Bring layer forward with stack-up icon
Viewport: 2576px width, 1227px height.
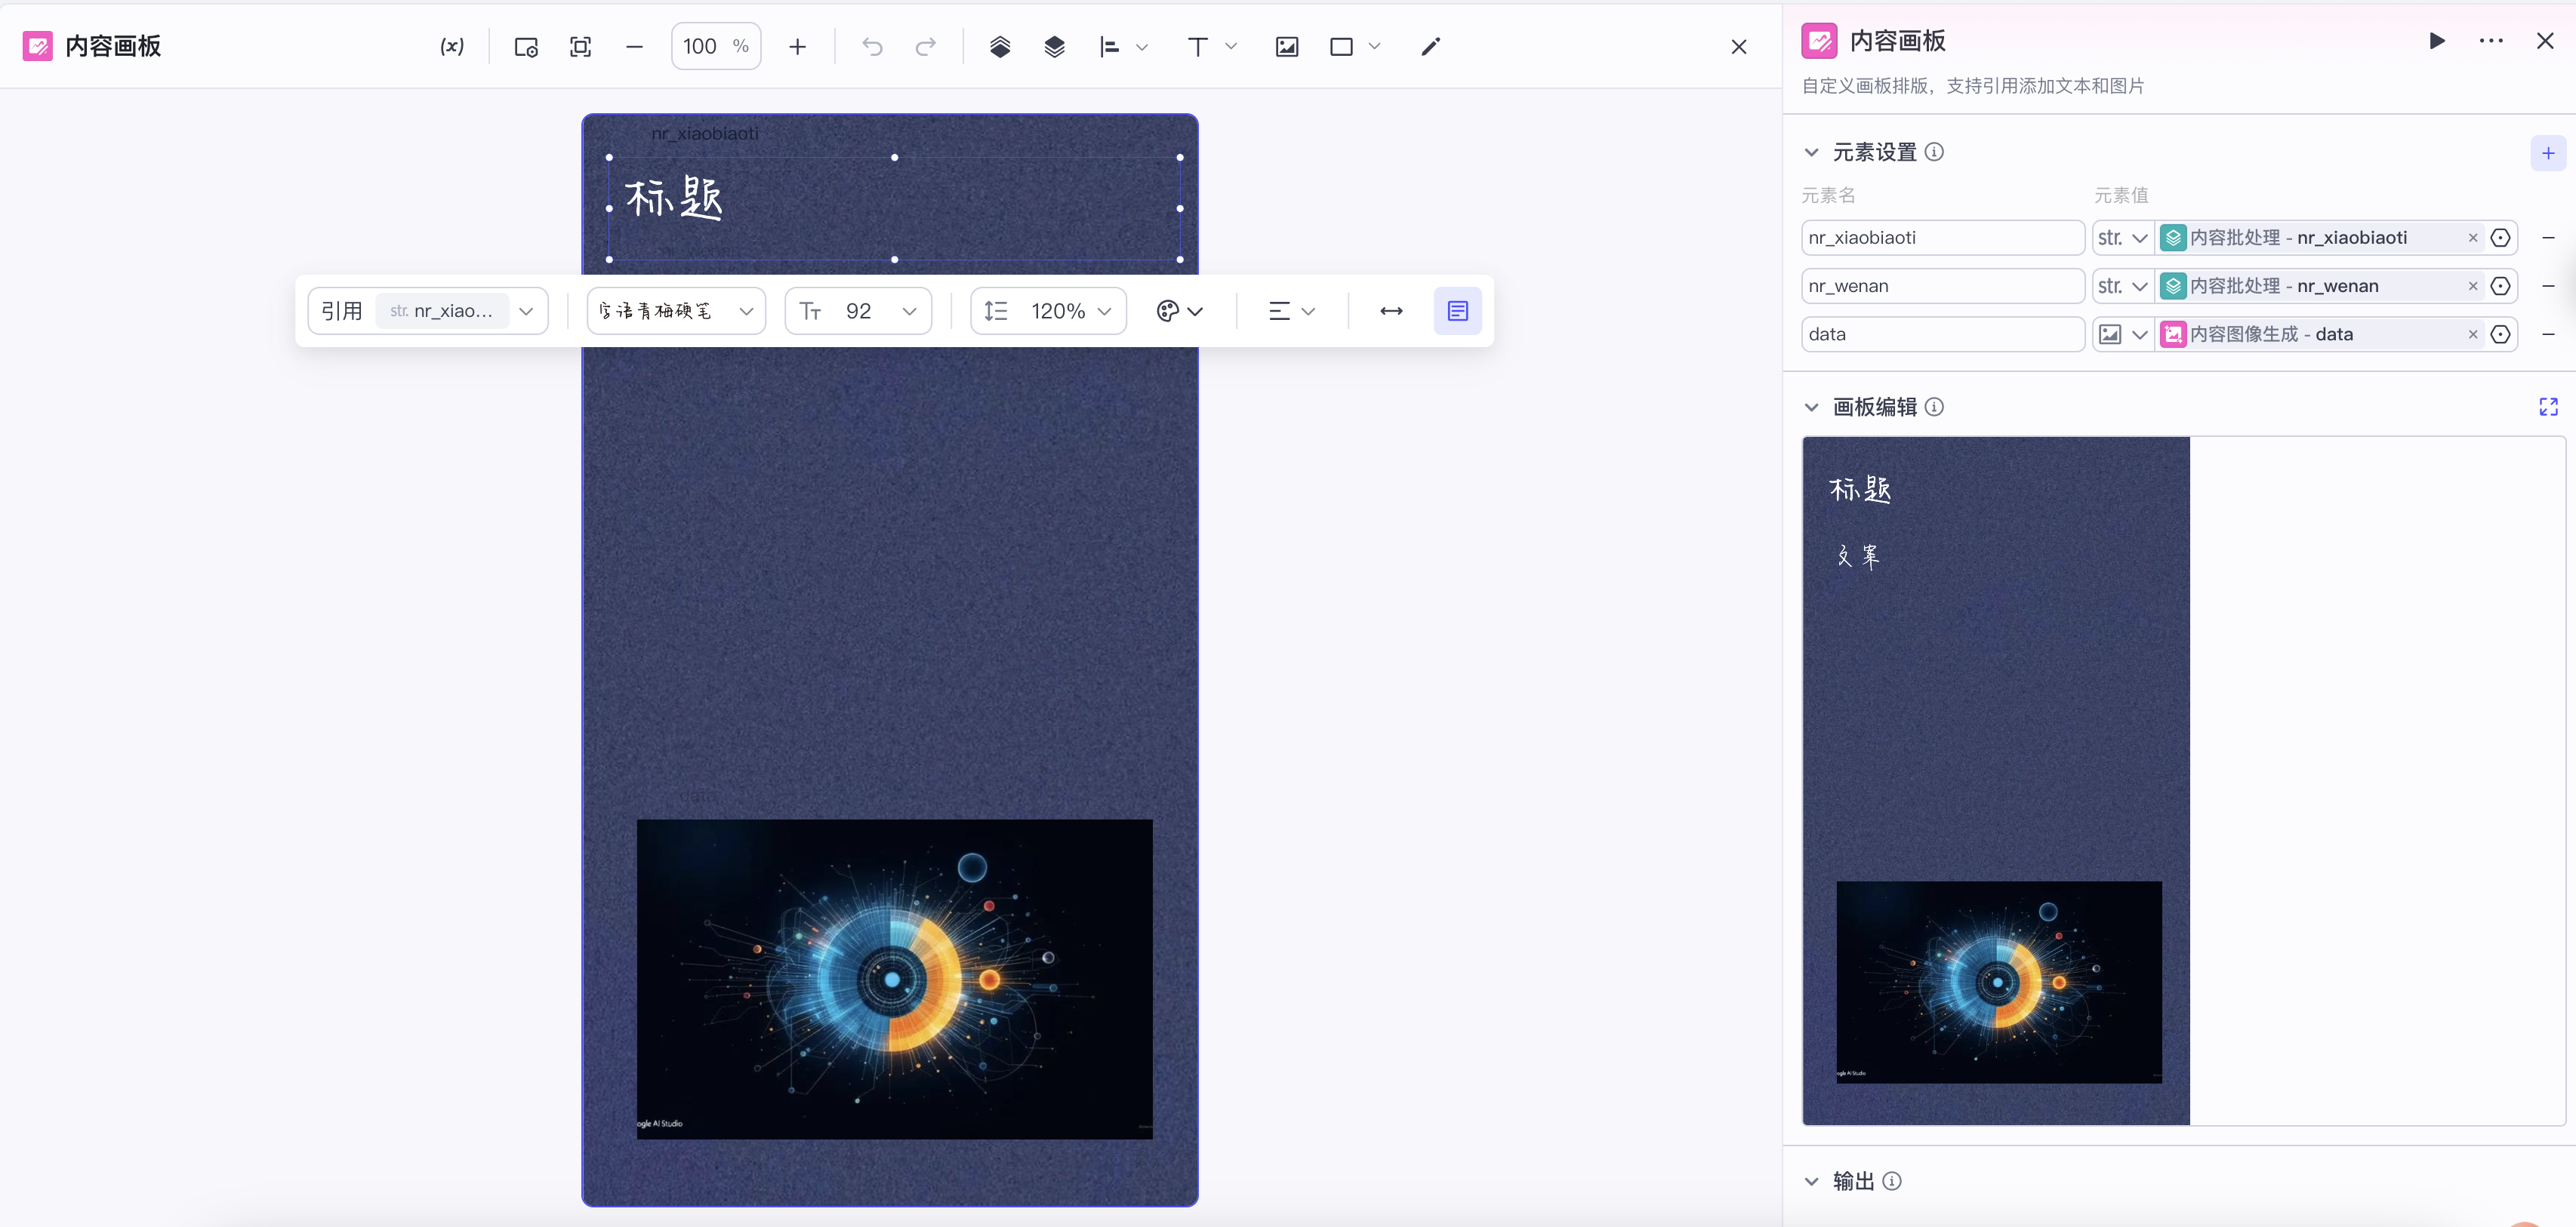(999, 46)
